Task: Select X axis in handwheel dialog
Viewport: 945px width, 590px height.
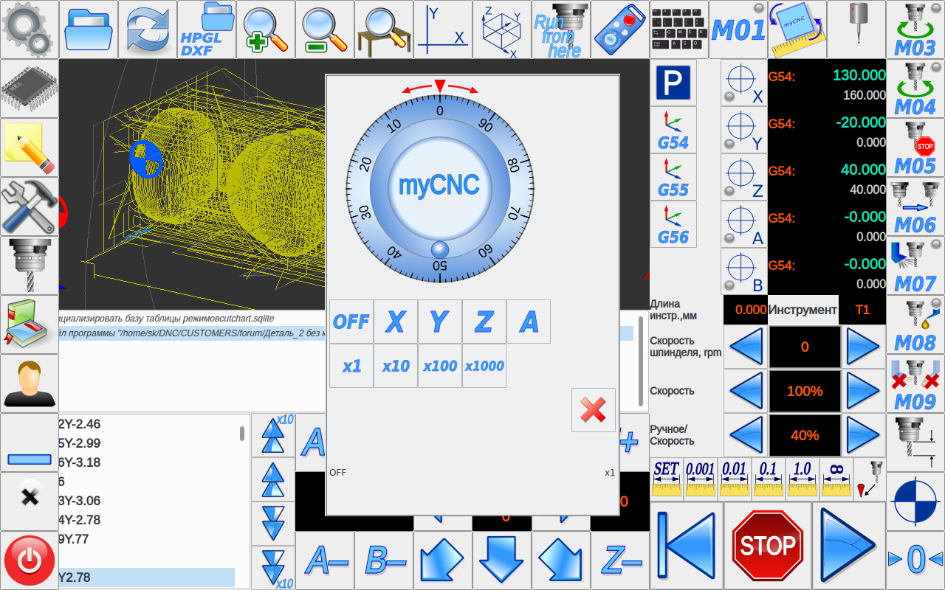Action: tap(396, 322)
